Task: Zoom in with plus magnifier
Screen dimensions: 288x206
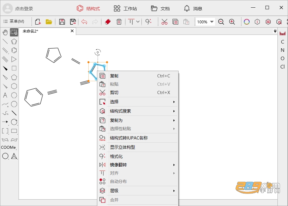Action: (232, 22)
